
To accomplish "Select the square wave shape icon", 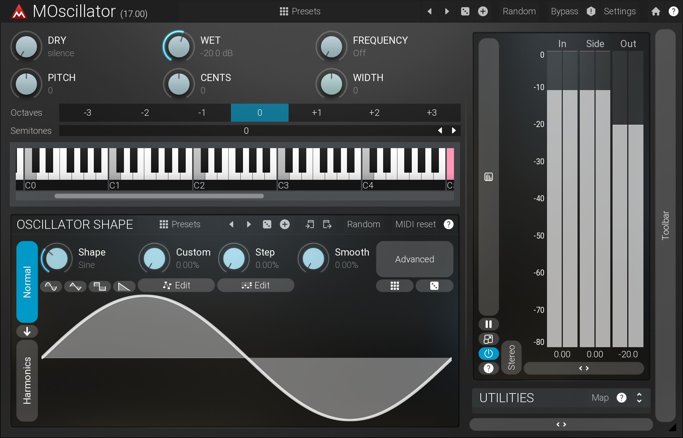I will point(99,286).
